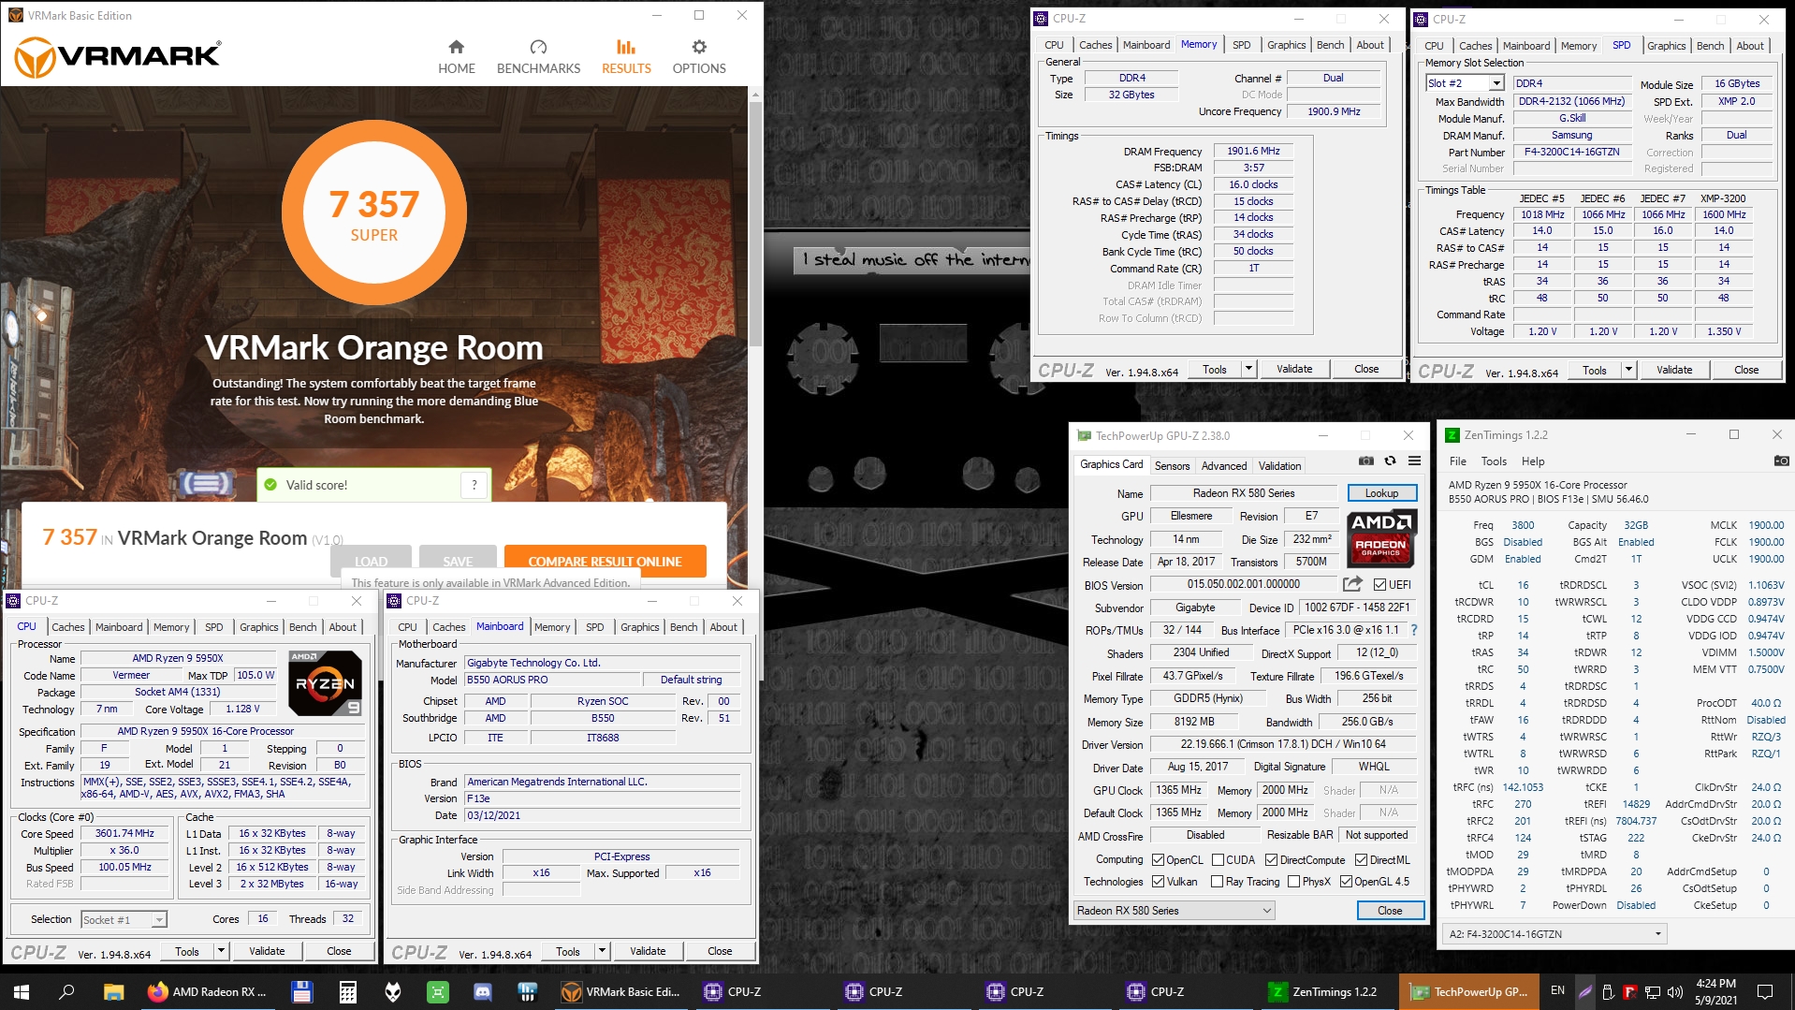This screenshot has width=1795, height=1010.
Task: Expand Radeon RX 580 Series dropdown in GPU-Z
Action: pos(1267,911)
